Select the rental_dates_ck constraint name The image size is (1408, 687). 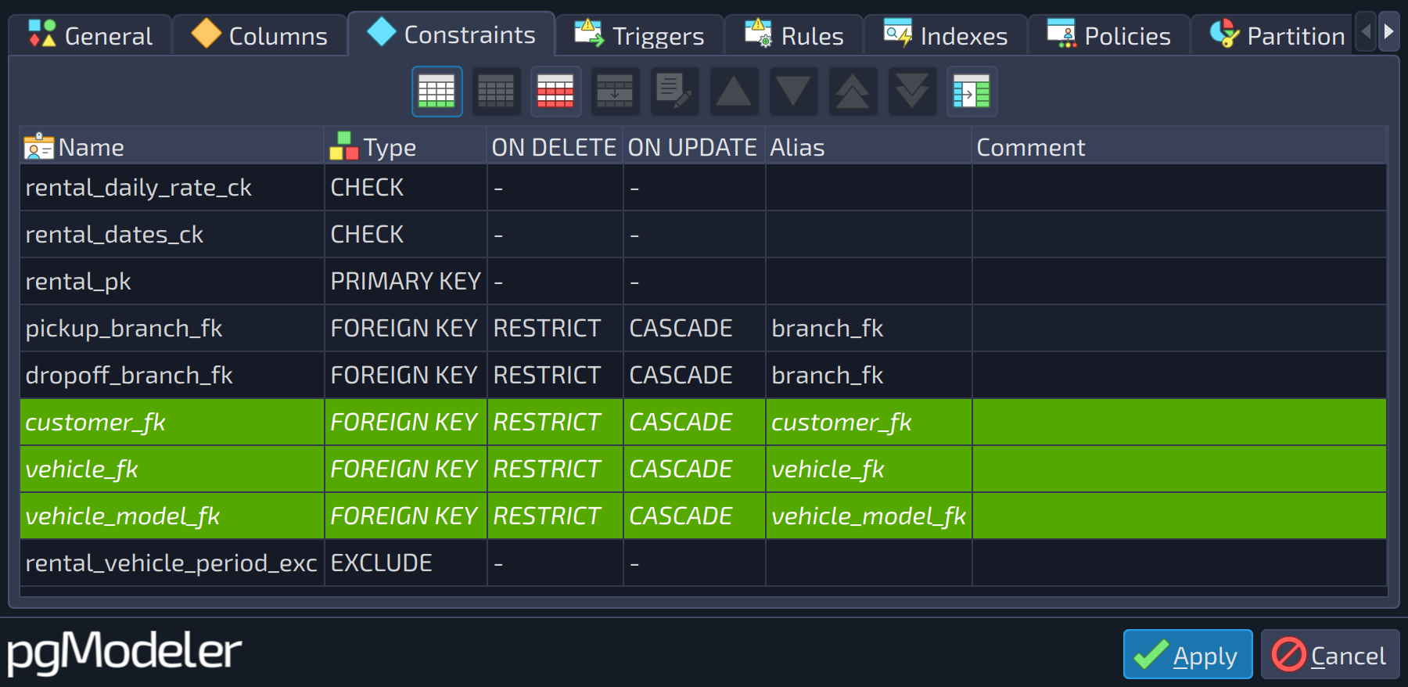(114, 235)
